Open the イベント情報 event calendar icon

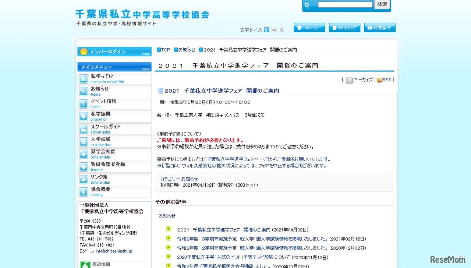tap(84, 103)
